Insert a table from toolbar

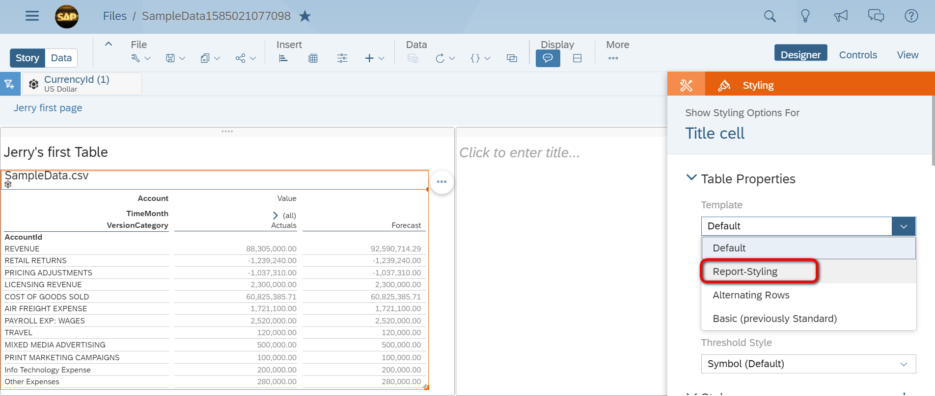[x=313, y=58]
